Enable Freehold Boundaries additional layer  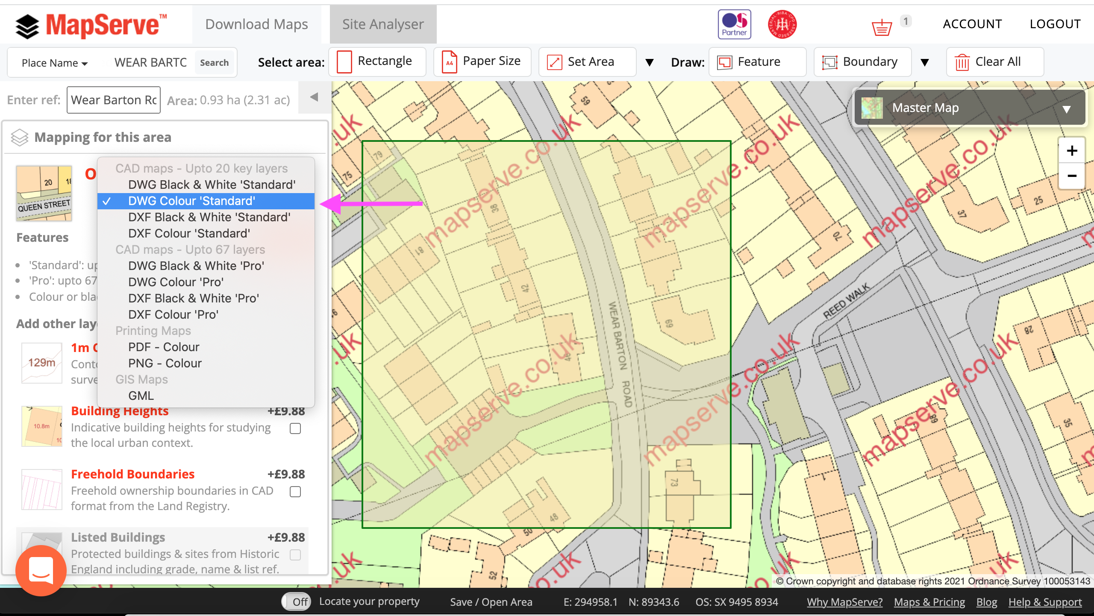coord(295,491)
